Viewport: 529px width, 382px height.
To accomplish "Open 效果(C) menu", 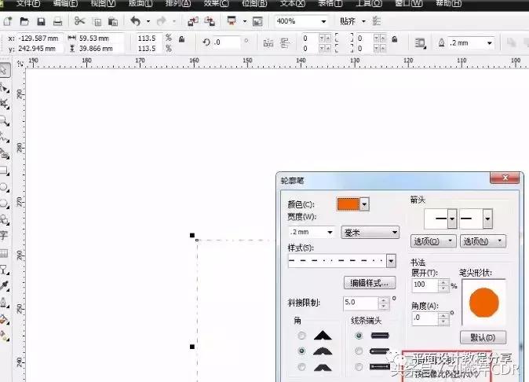I will 216,4.
